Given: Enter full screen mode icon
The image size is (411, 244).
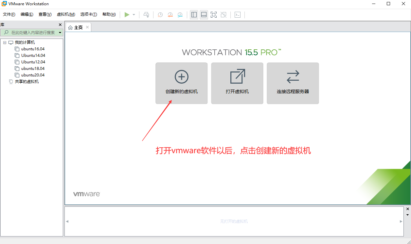Looking at the screenshot, I should [x=214, y=15].
